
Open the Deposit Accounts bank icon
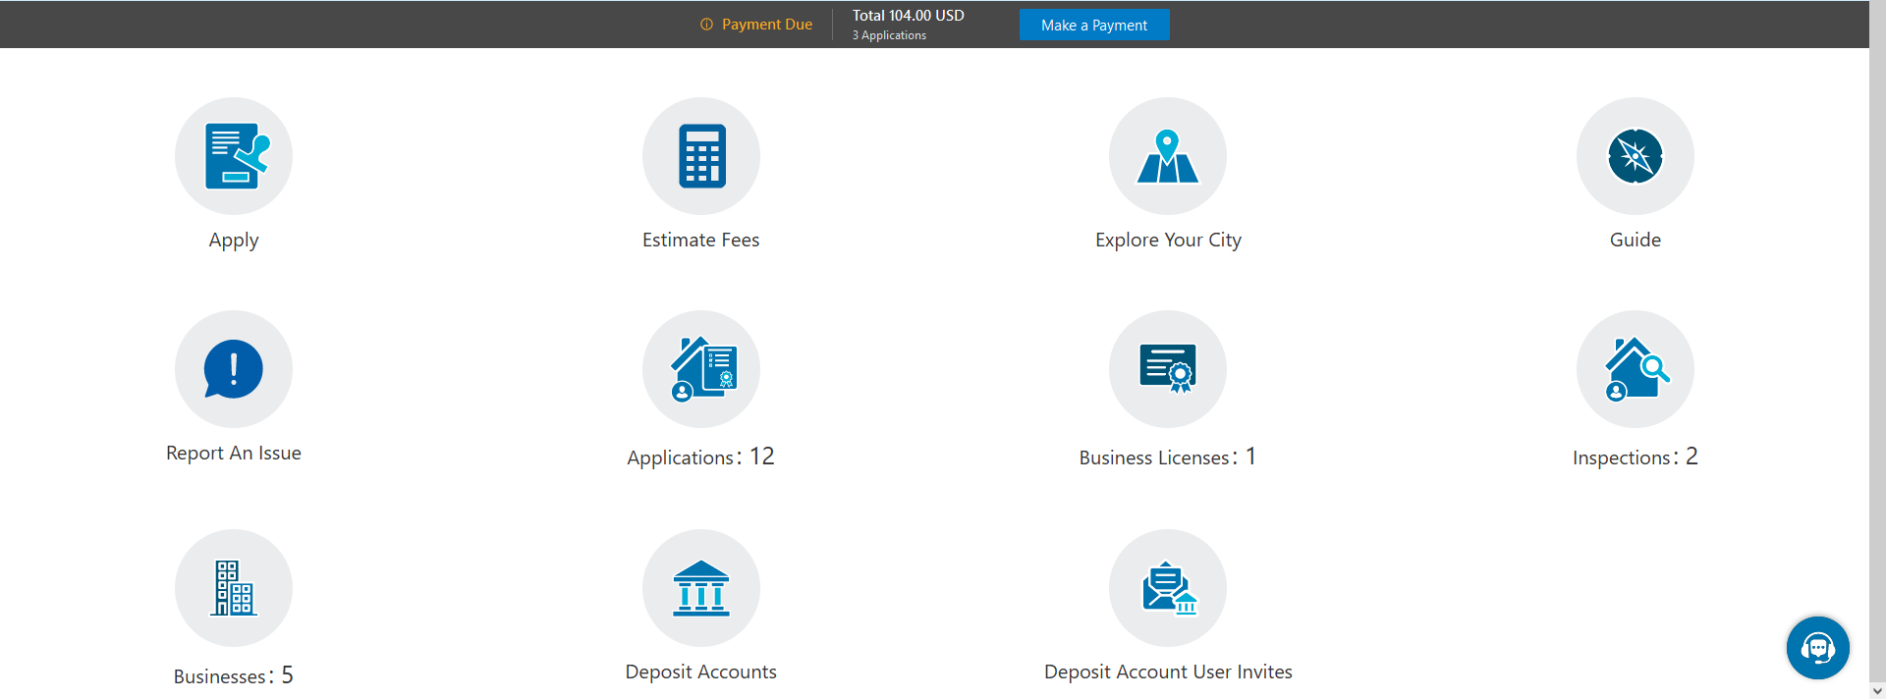click(701, 588)
